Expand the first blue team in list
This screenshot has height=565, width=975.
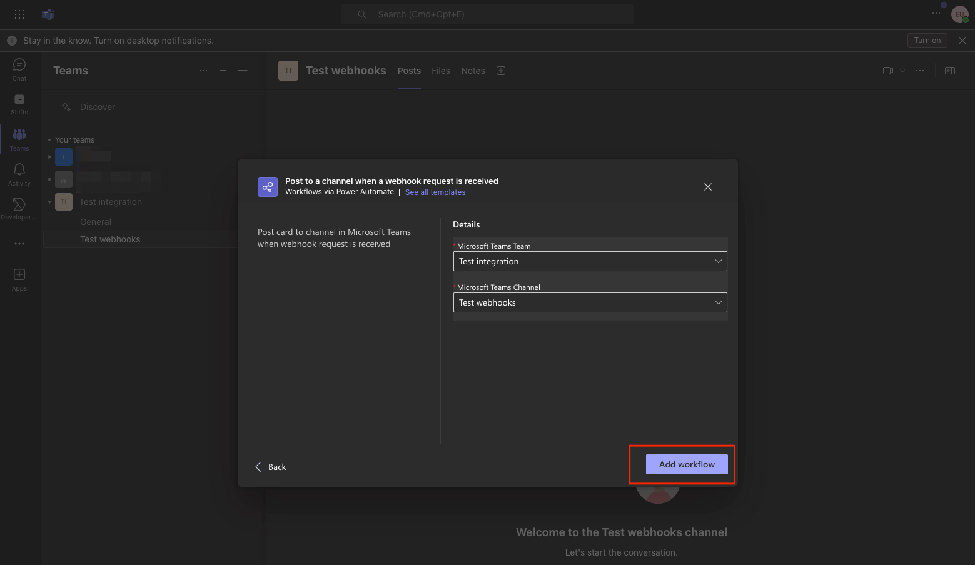tap(49, 157)
